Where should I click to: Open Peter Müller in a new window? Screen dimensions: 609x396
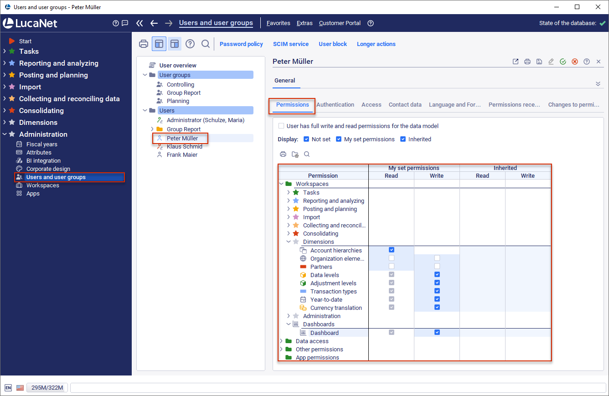(x=516, y=62)
